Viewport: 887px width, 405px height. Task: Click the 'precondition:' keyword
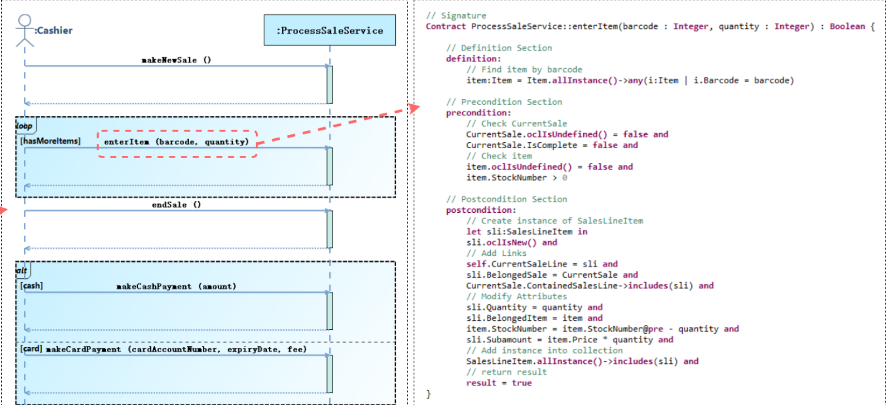tap(479, 113)
